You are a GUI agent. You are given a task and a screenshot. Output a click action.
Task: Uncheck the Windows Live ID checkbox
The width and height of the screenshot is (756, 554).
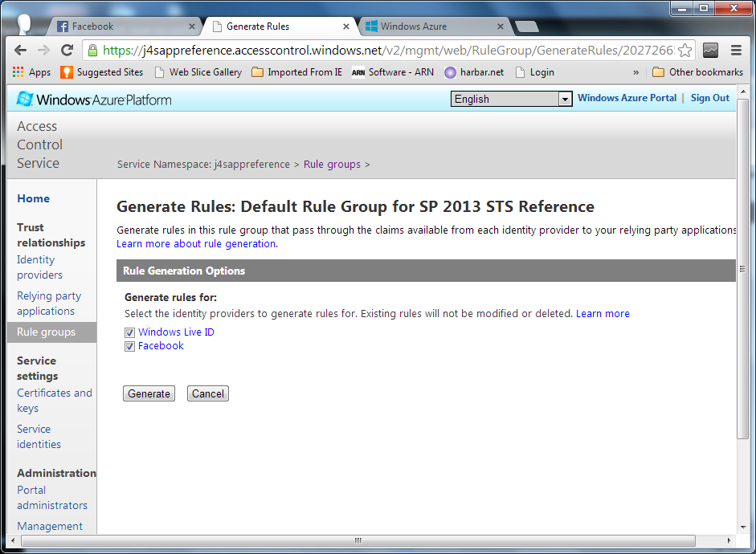coord(129,332)
